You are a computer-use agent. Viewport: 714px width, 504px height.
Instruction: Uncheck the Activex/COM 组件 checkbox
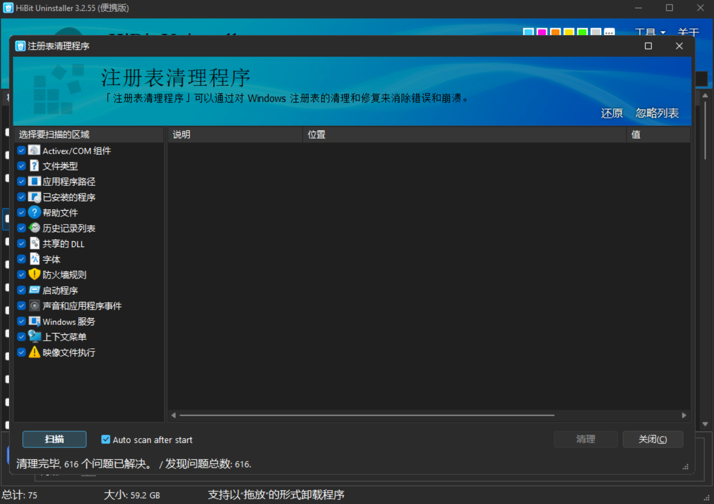coord(21,150)
